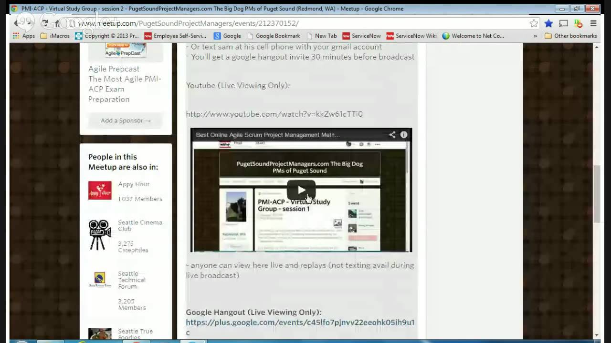
Task: Click the scrollbar down arrow
Action: click(x=596, y=335)
